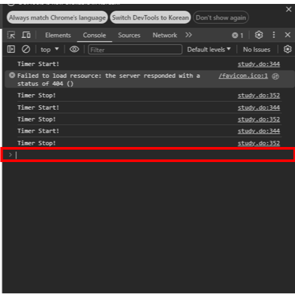Open the customize DevTools kebab menu
This screenshot has height=294, width=295.
point(274,35)
